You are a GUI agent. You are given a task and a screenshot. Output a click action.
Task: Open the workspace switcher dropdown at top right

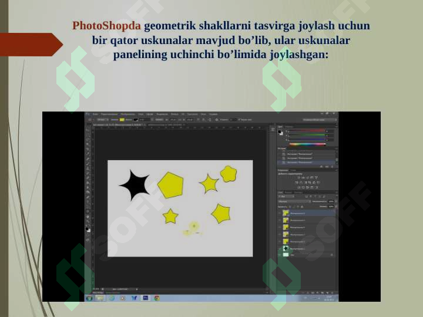point(320,120)
